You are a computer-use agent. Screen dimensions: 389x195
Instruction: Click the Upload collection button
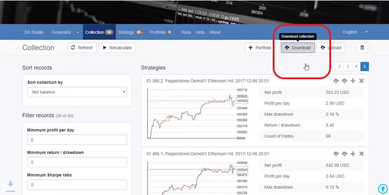[x=331, y=47]
